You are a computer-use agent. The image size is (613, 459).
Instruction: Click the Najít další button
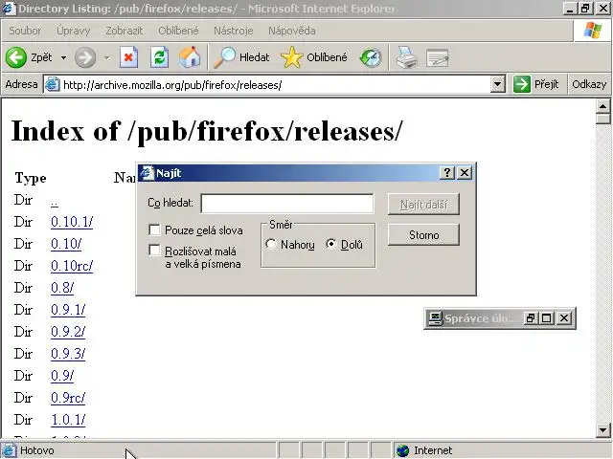423,204
